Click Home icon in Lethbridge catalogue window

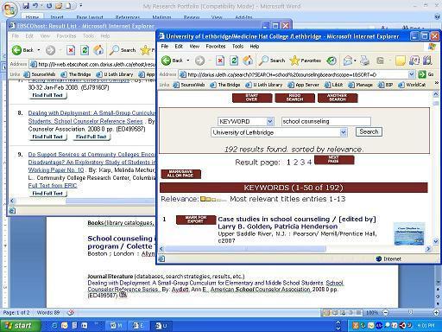point(248,61)
